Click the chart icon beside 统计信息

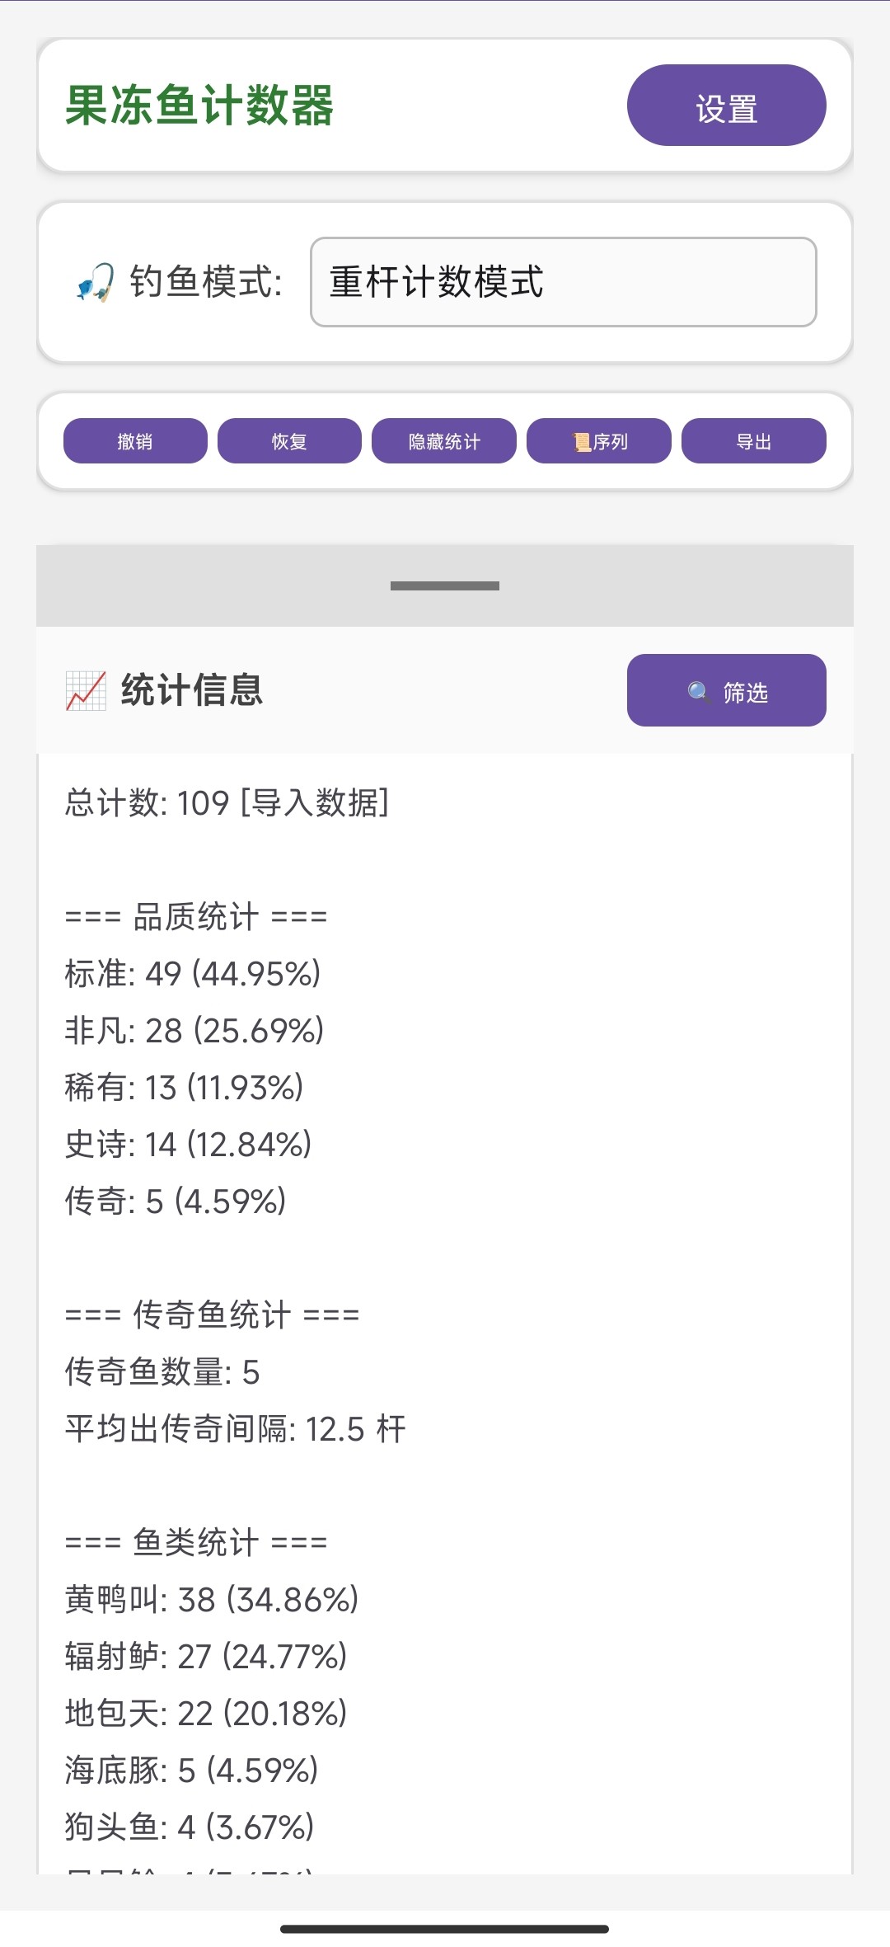pyautogui.click(x=86, y=690)
